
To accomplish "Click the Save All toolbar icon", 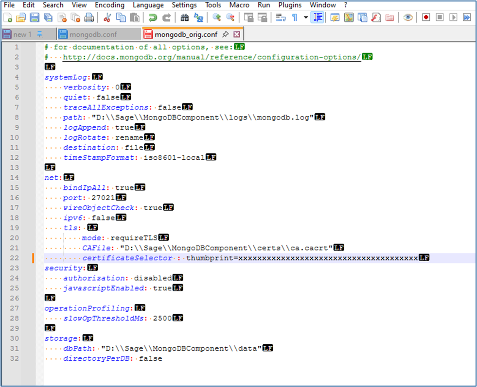I will click(48, 17).
